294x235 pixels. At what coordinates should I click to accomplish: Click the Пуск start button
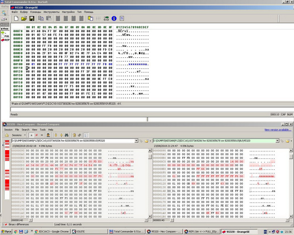tap(6, 232)
